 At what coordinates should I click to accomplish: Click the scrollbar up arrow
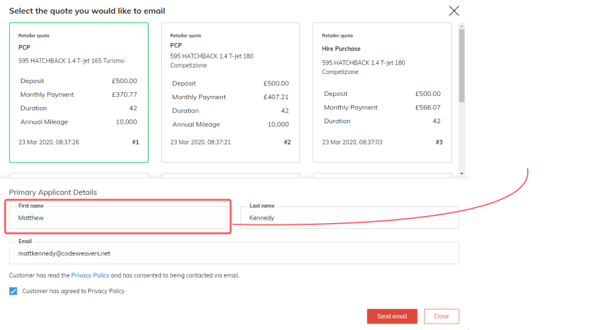461,26
